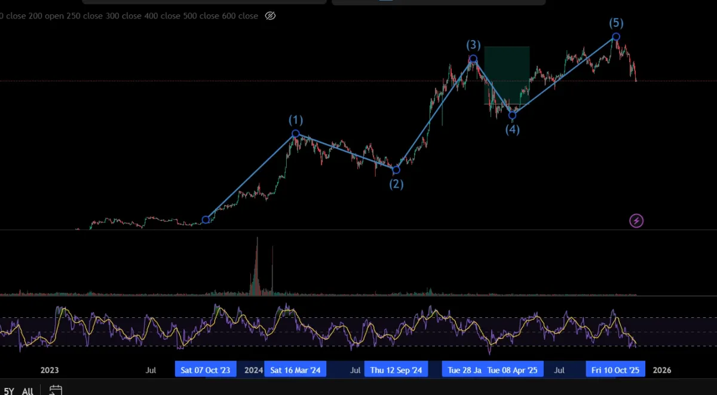Image resolution: width=717 pixels, height=395 pixels.
Task: Select wave (3) anchor circle
Action: click(x=473, y=59)
